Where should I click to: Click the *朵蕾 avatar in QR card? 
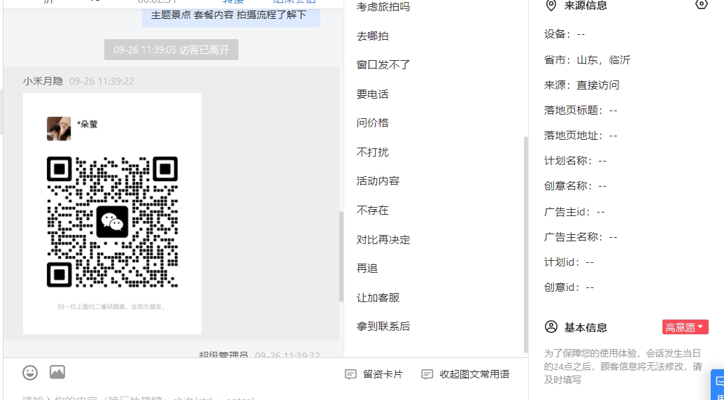(x=59, y=128)
